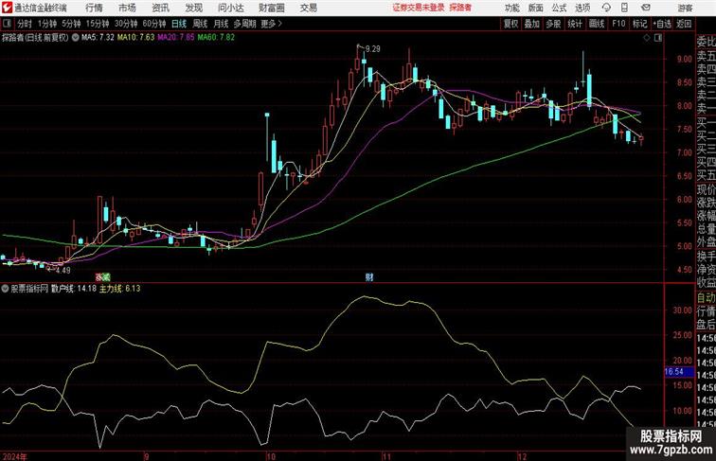Click the 返回 back button
The width and height of the screenshot is (716, 461).
pyautogui.click(x=684, y=24)
